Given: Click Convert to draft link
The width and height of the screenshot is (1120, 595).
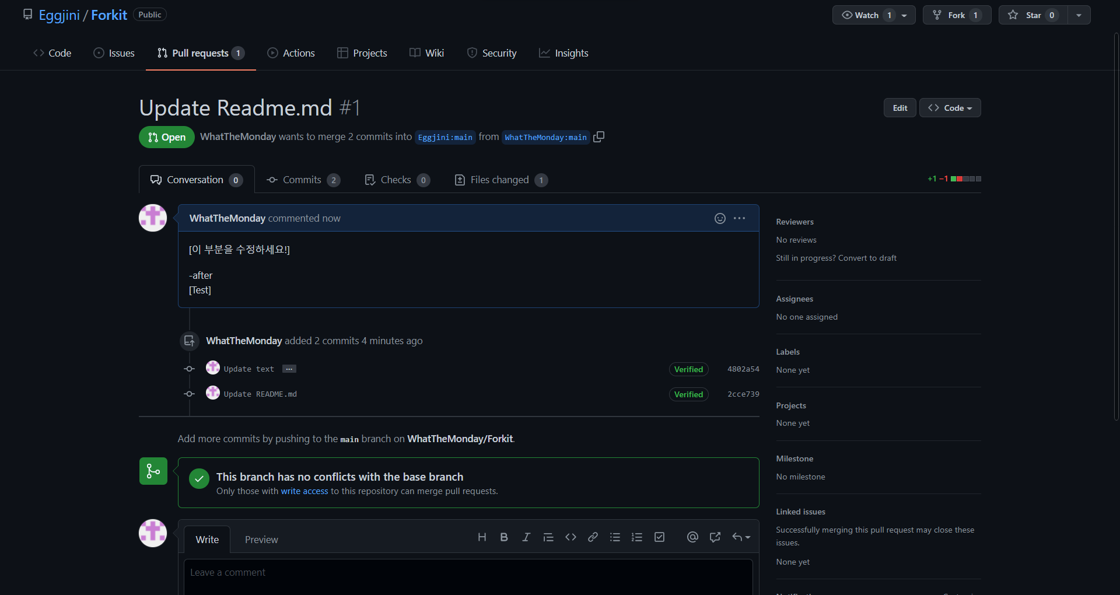Looking at the screenshot, I should (x=867, y=258).
